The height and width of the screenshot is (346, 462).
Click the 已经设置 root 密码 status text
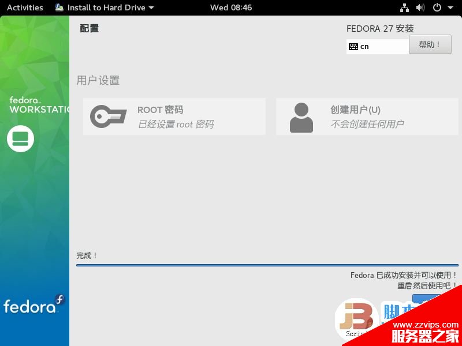[x=176, y=124]
